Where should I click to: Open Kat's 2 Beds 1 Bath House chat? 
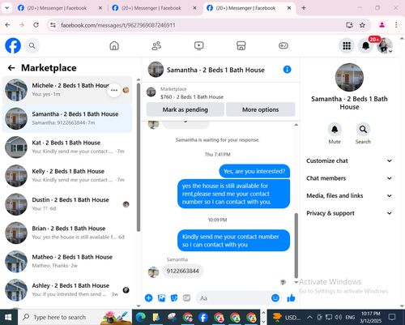(x=67, y=148)
